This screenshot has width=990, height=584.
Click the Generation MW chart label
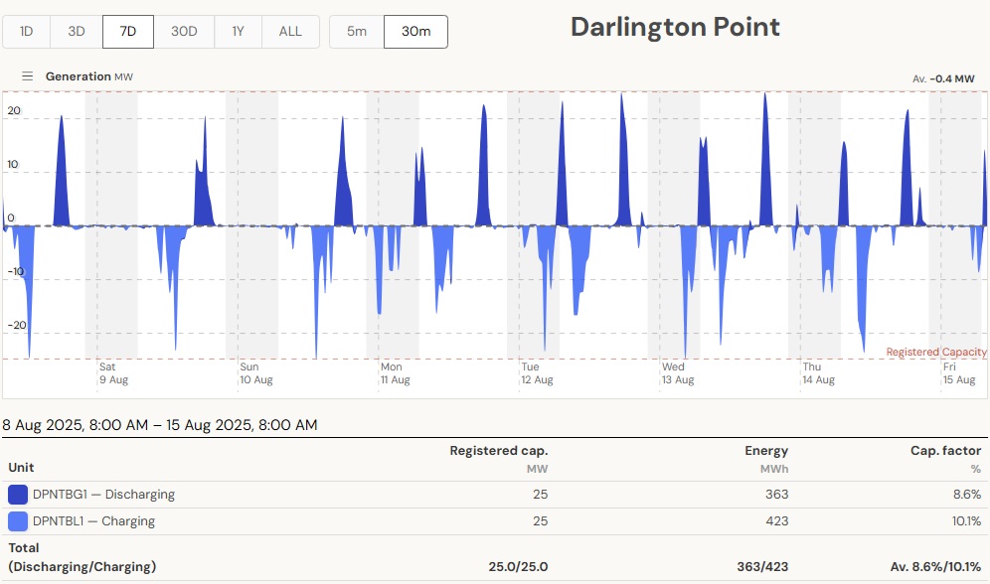coord(88,76)
